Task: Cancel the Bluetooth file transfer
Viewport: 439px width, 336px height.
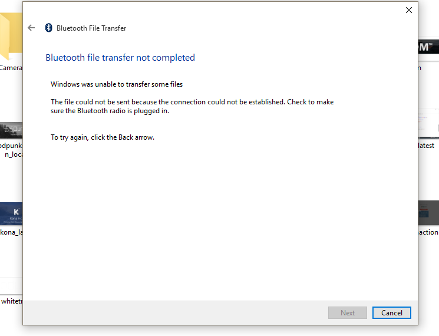Action: coord(391,312)
